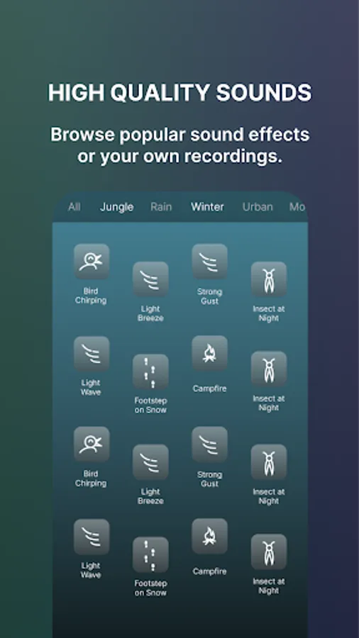359x638 pixels.
Task: Click the HIGH QUALITY SOUNDS heading
Action: click(179, 93)
